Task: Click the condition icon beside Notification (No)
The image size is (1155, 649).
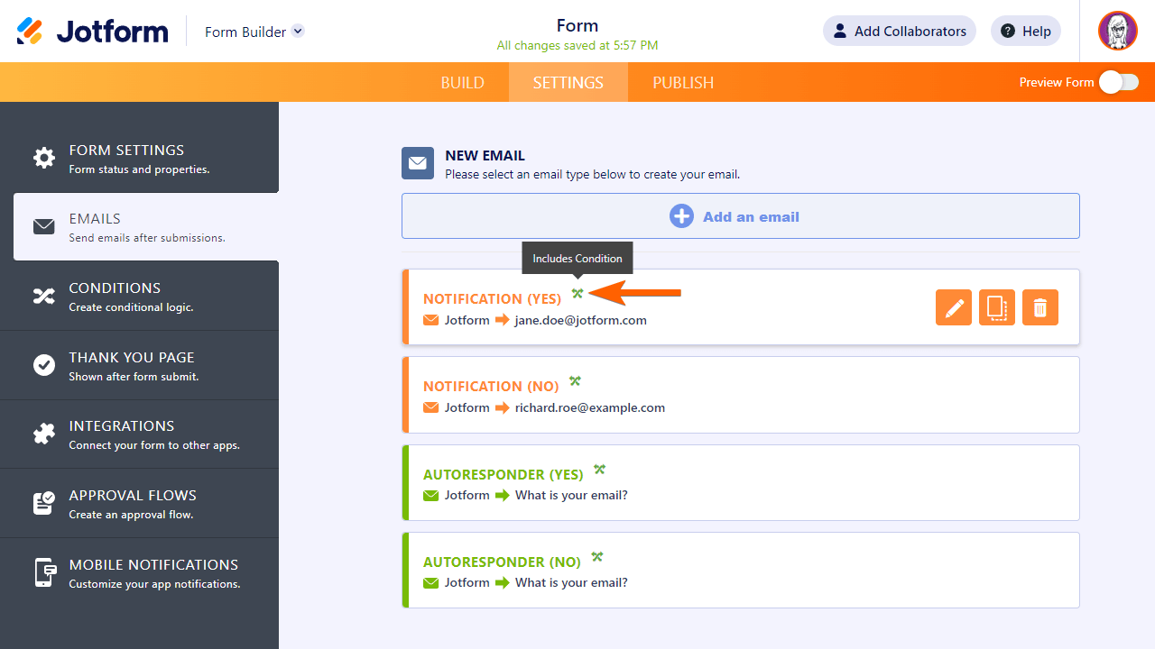Action: coord(576,382)
